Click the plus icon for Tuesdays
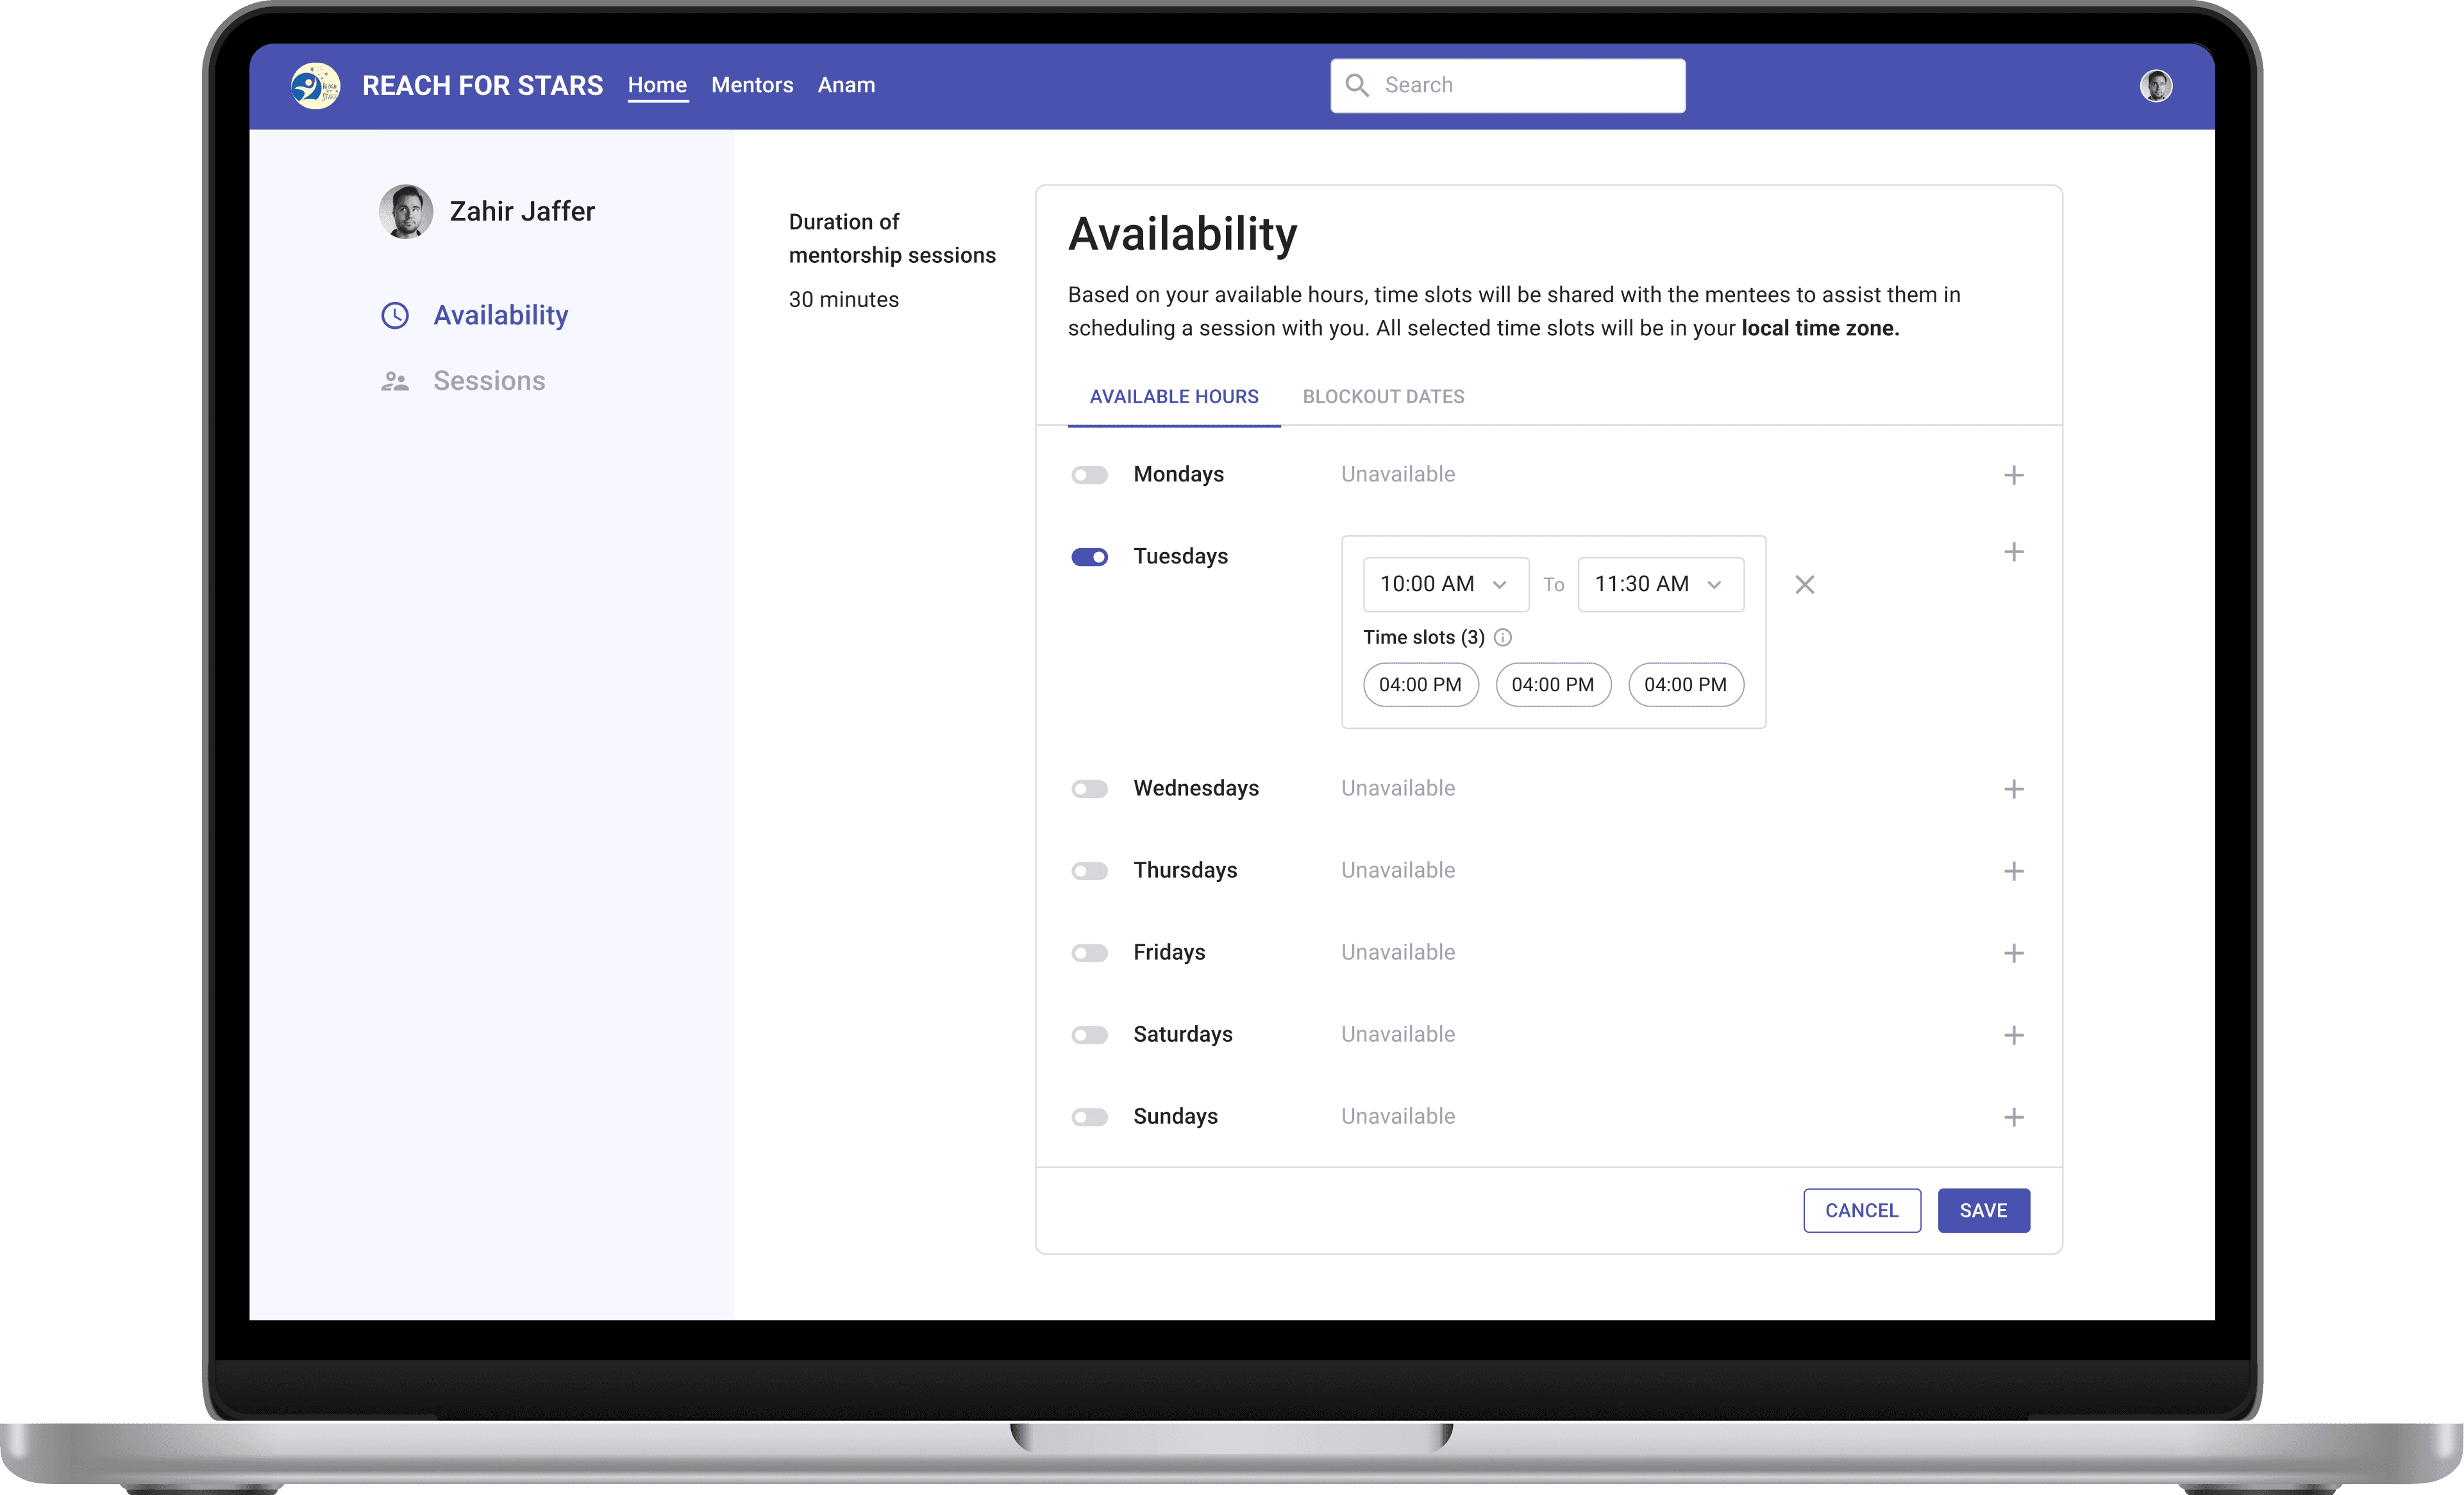Screen dimensions: 2464x1495 pos(2013,552)
